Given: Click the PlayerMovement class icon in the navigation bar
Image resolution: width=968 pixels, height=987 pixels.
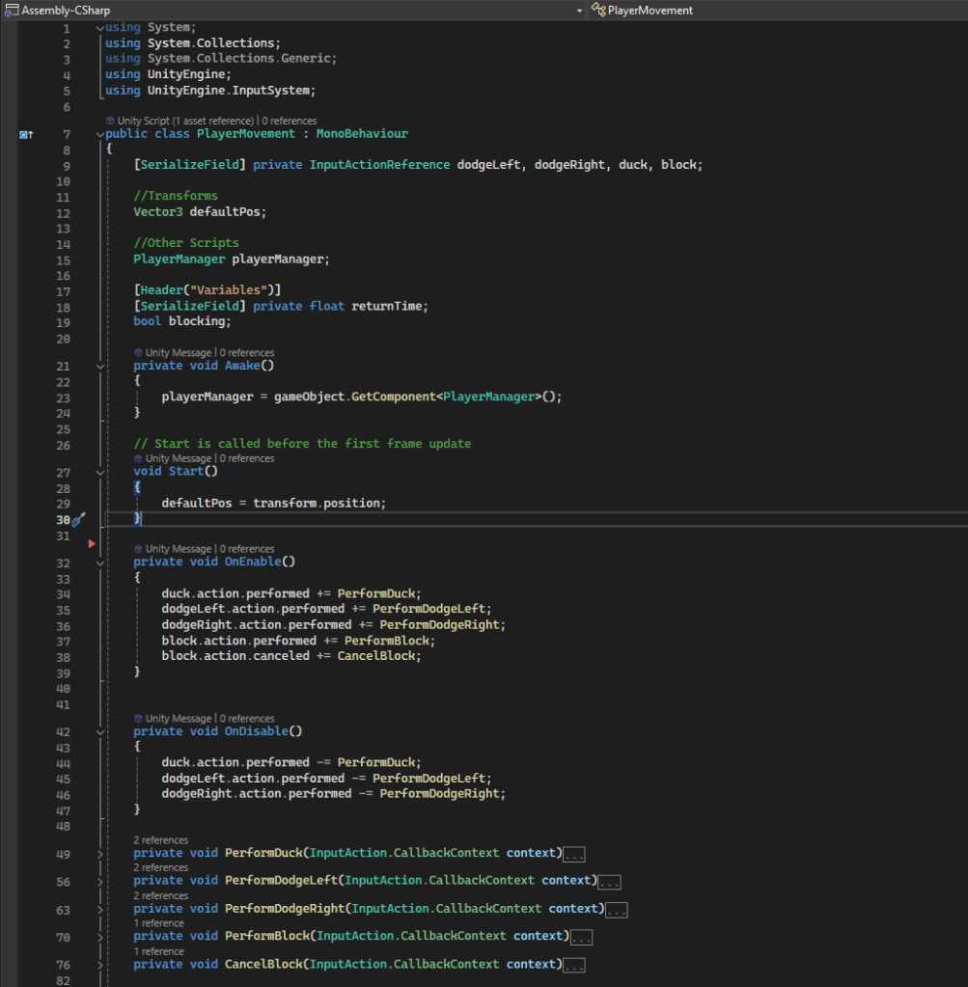Looking at the screenshot, I should pos(599,10).
